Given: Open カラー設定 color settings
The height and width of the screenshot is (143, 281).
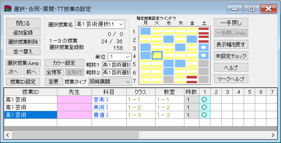Looking at the screenshot, I should tap(64, 62).
